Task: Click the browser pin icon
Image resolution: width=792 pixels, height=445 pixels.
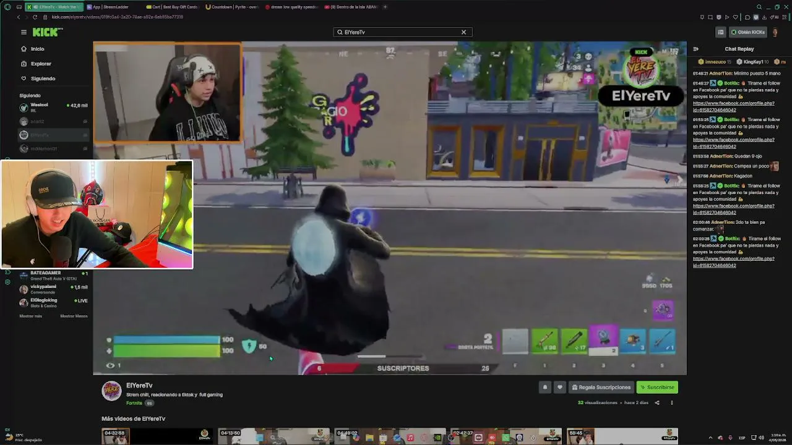Action: [702, 17]
